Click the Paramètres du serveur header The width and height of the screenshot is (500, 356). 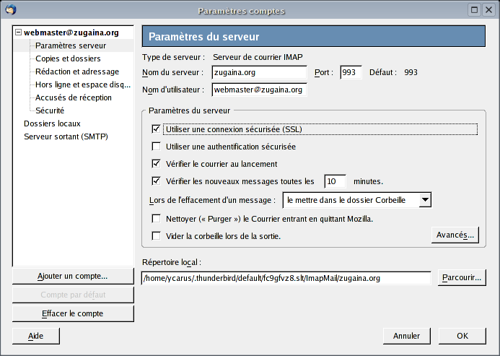tap(314, 36)
